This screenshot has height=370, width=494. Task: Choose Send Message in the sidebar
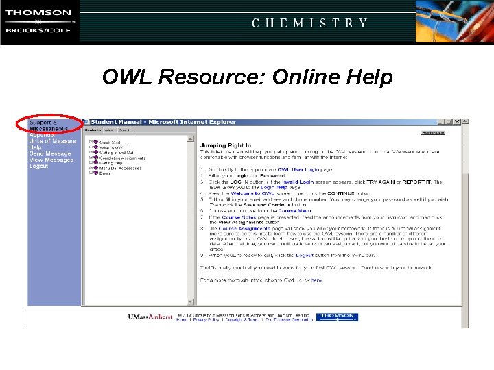(x=50, y=153)
